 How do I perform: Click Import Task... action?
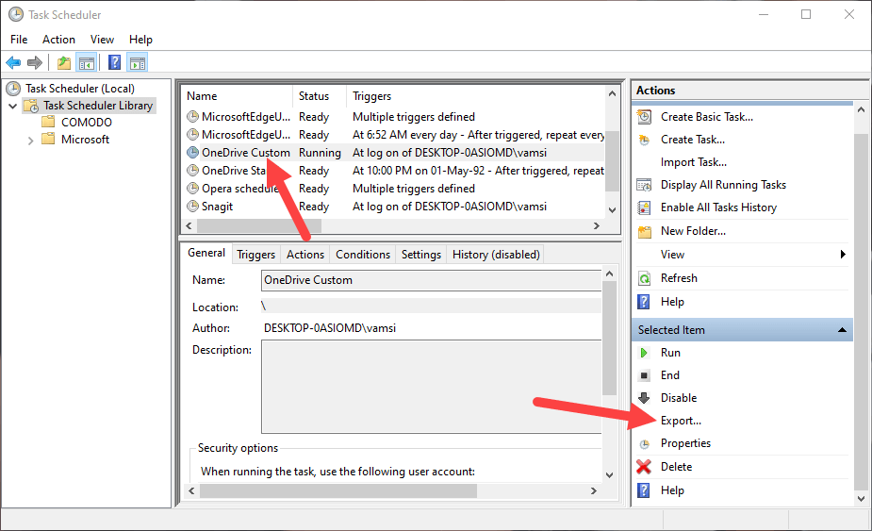694,162
